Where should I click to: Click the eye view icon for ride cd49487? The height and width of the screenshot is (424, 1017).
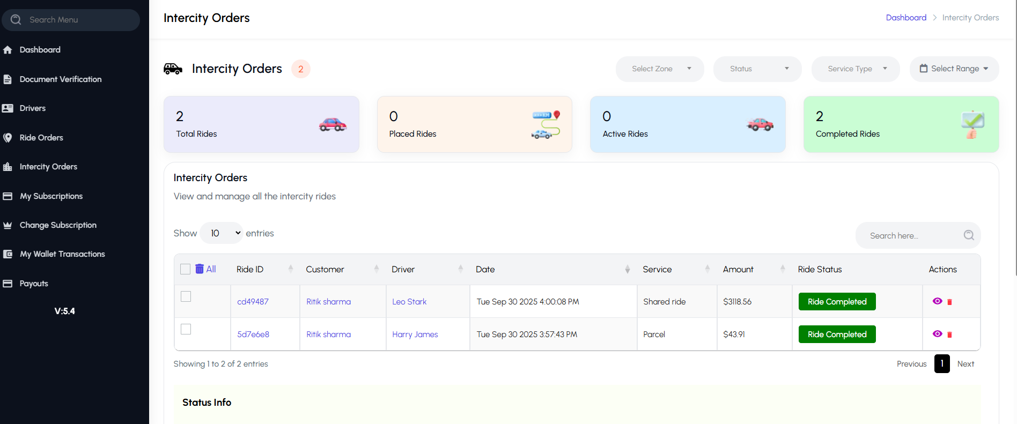pyautogui.click(x=937, y=301)
